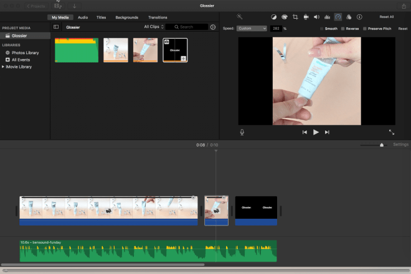This screenshot has width=411, height=274.
Task: Skip to the next clip
Action: point(327,132)
